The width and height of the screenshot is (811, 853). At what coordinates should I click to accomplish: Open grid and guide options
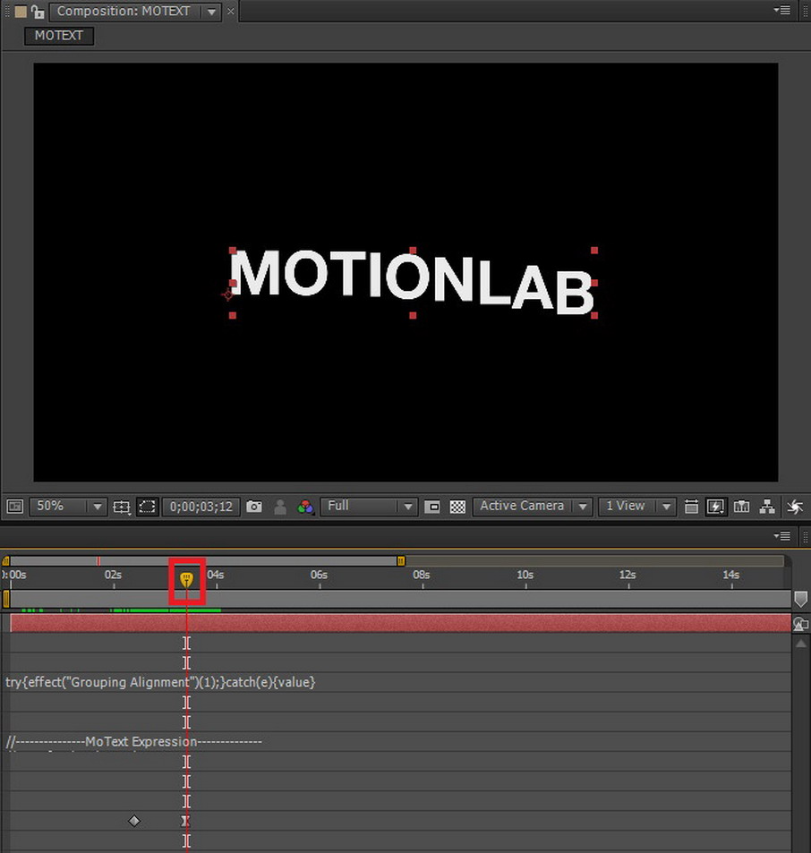coord(122,507)
